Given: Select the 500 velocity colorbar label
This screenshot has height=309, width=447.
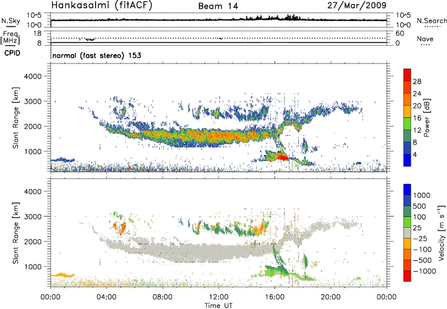Looking at the screenshot, I should (x=420, y=206).
